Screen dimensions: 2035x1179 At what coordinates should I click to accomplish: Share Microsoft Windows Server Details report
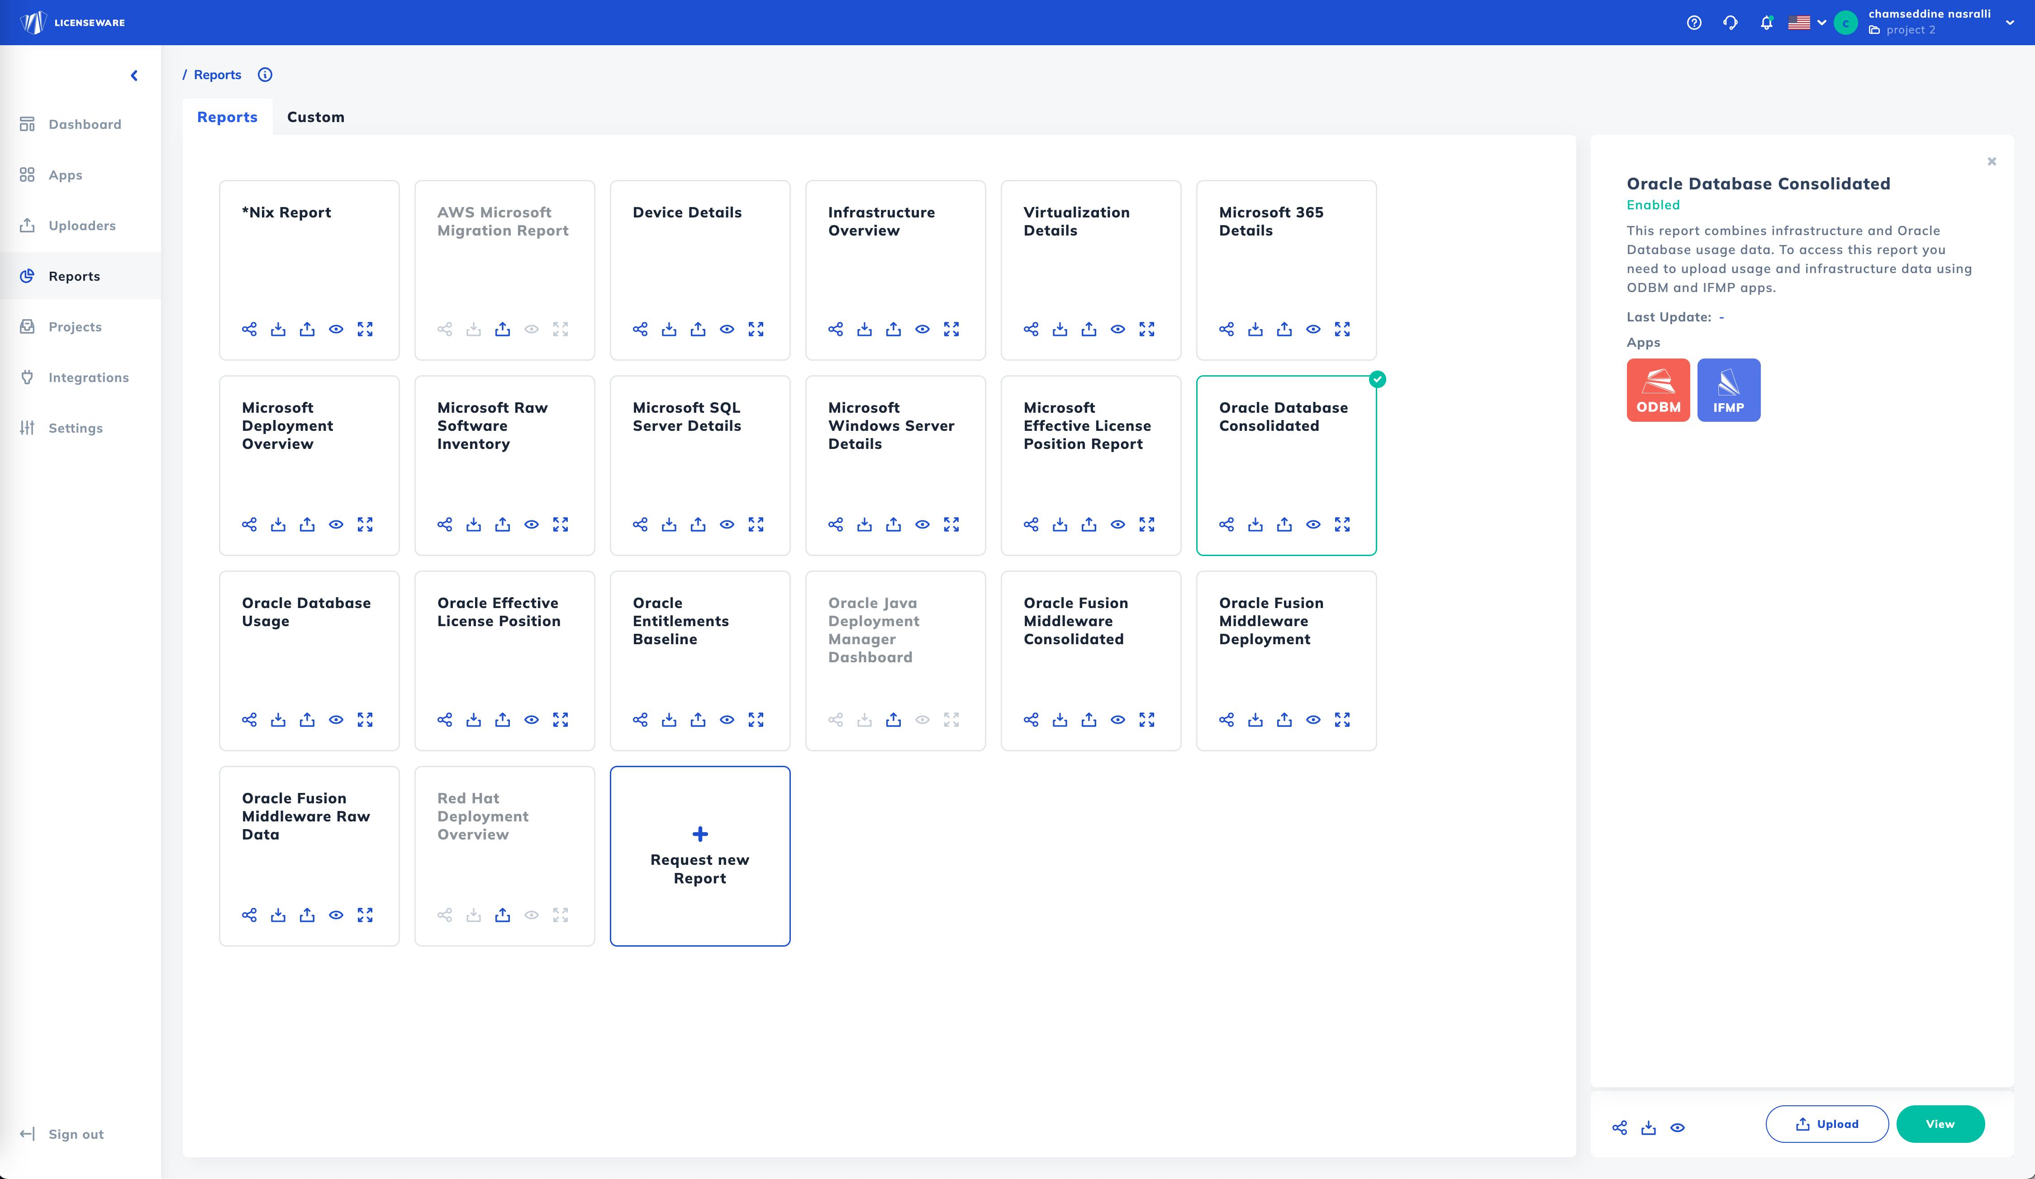click(x=836, y=524)
